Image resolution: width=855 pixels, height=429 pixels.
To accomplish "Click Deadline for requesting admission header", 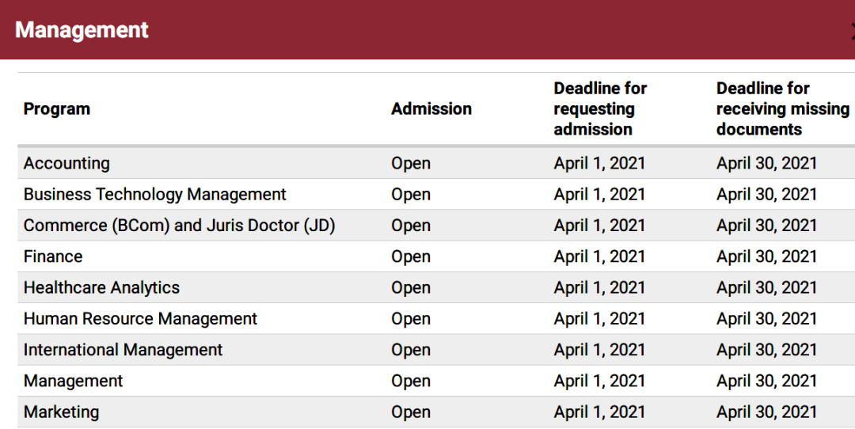I will [x=600, y=108].
